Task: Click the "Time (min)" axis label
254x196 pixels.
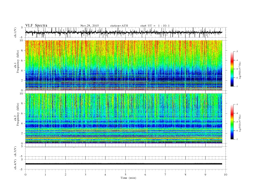Action: pos(128,178)
